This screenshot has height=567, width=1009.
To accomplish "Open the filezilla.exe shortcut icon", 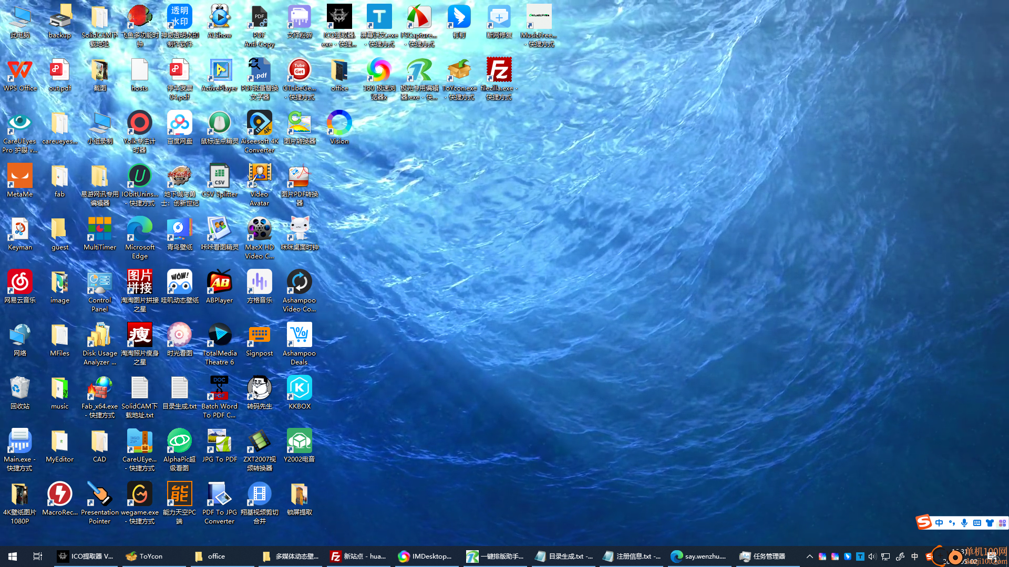I will click(499, 79).
